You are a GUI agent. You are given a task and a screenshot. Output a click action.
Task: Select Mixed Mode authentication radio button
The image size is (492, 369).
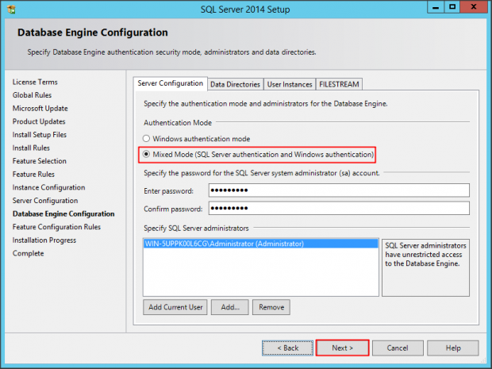146,155
